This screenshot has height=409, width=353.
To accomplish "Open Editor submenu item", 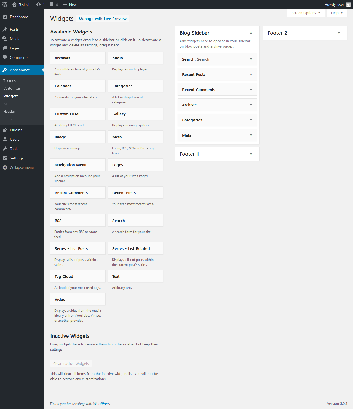I will [8, 119].
